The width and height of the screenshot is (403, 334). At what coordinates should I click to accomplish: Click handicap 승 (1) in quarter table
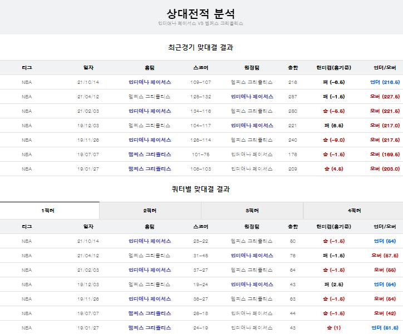(x=333, y=328)
